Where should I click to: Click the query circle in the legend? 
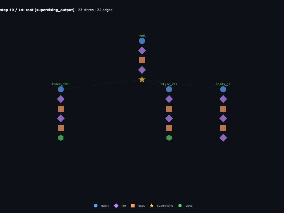click(96, 206)
